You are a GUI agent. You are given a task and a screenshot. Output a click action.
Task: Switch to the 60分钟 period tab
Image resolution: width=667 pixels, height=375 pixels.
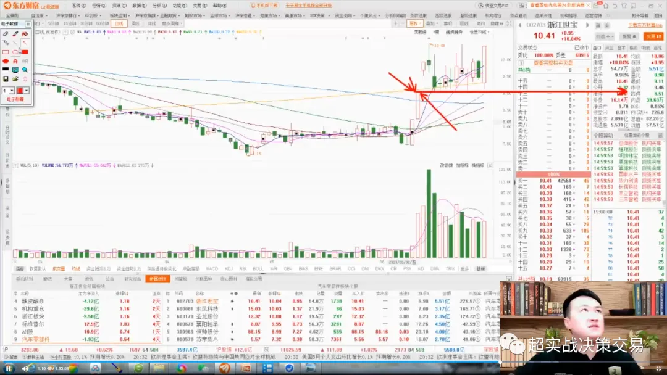point(102,24)
